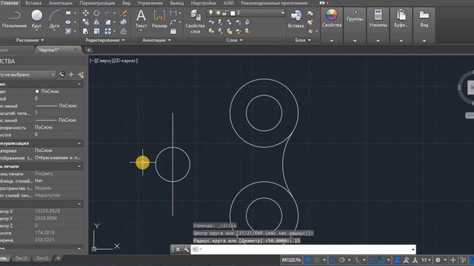This screenshot has height=266, width=474.
Task: Activate the Offset tool
Action: (124, 31)
